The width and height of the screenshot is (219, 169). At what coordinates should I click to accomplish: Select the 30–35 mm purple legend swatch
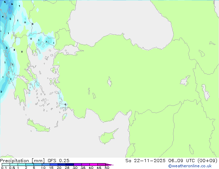77,165
